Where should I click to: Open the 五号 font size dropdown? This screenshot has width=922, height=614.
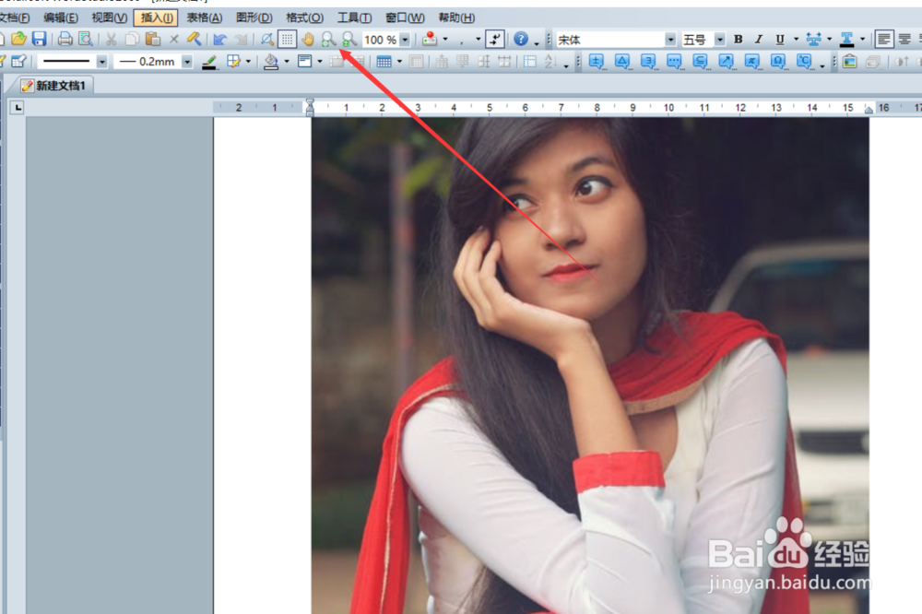[720, 40]
